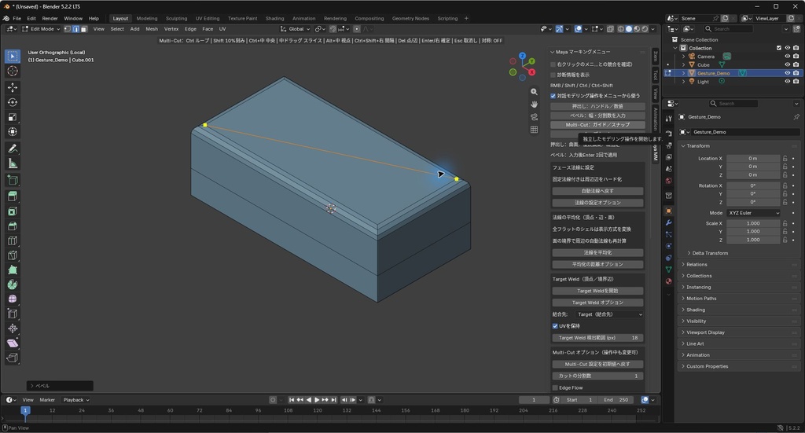Switch to face select mode

click(x=83, y=29)
